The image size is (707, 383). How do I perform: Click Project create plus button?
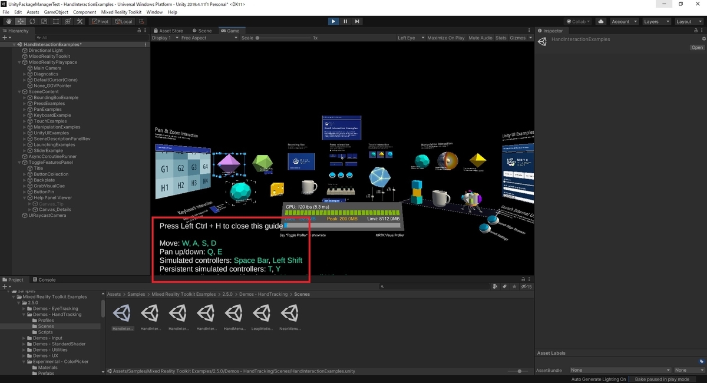point(6,287)
